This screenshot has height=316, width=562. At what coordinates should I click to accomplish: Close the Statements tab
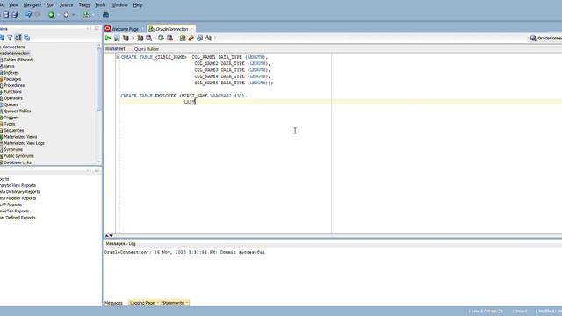pyautogui.click(x=187, y=303)
